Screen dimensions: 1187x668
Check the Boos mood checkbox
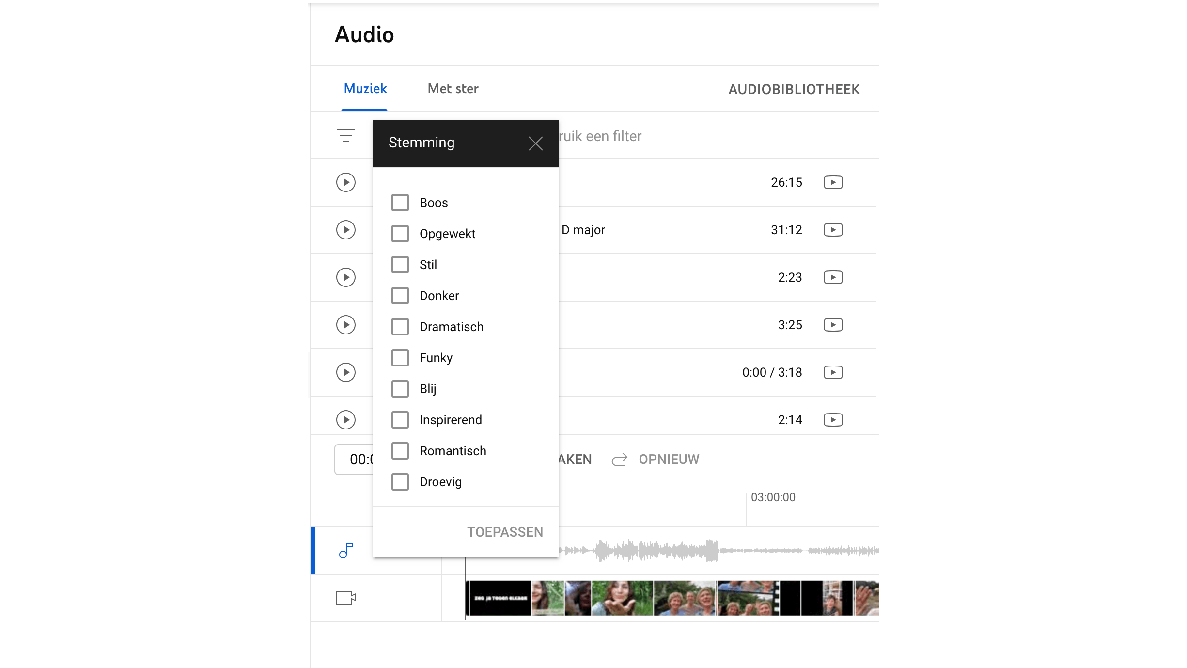tap(400, 203)
